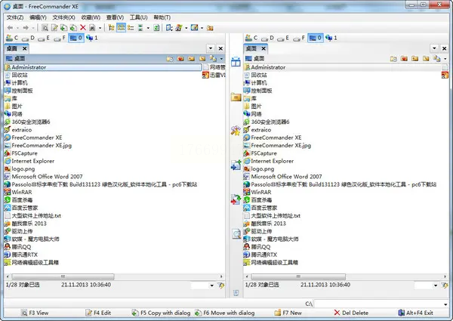Click the magnifier document icon on splitter bar
Image resolution: width=453 pixels, height=321 pixels.
(236, 233)
